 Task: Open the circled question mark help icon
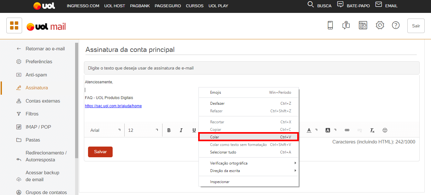396,25
